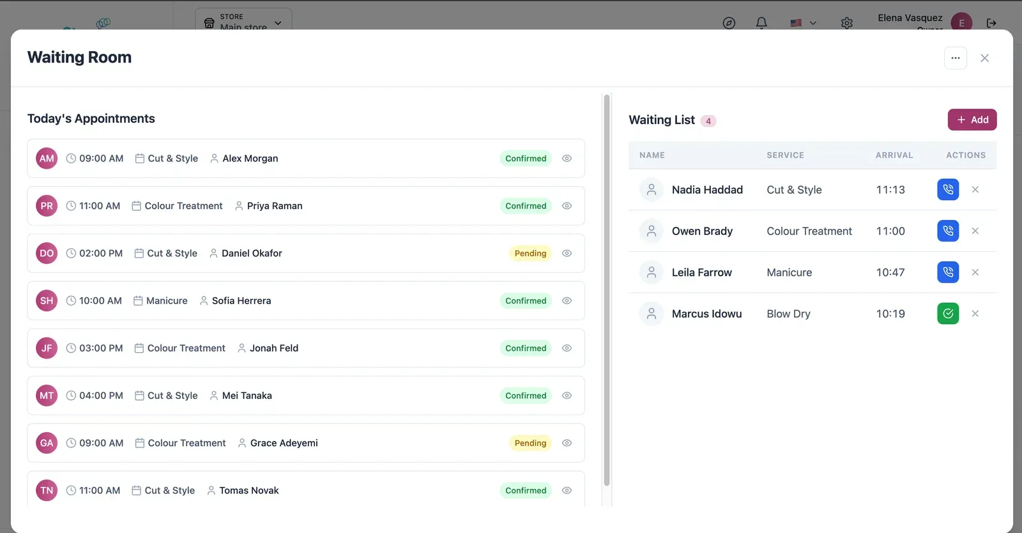Remove Nadia Haddad from the waiting list
This screenshot has width=1022, height=533.
[975, 190]
